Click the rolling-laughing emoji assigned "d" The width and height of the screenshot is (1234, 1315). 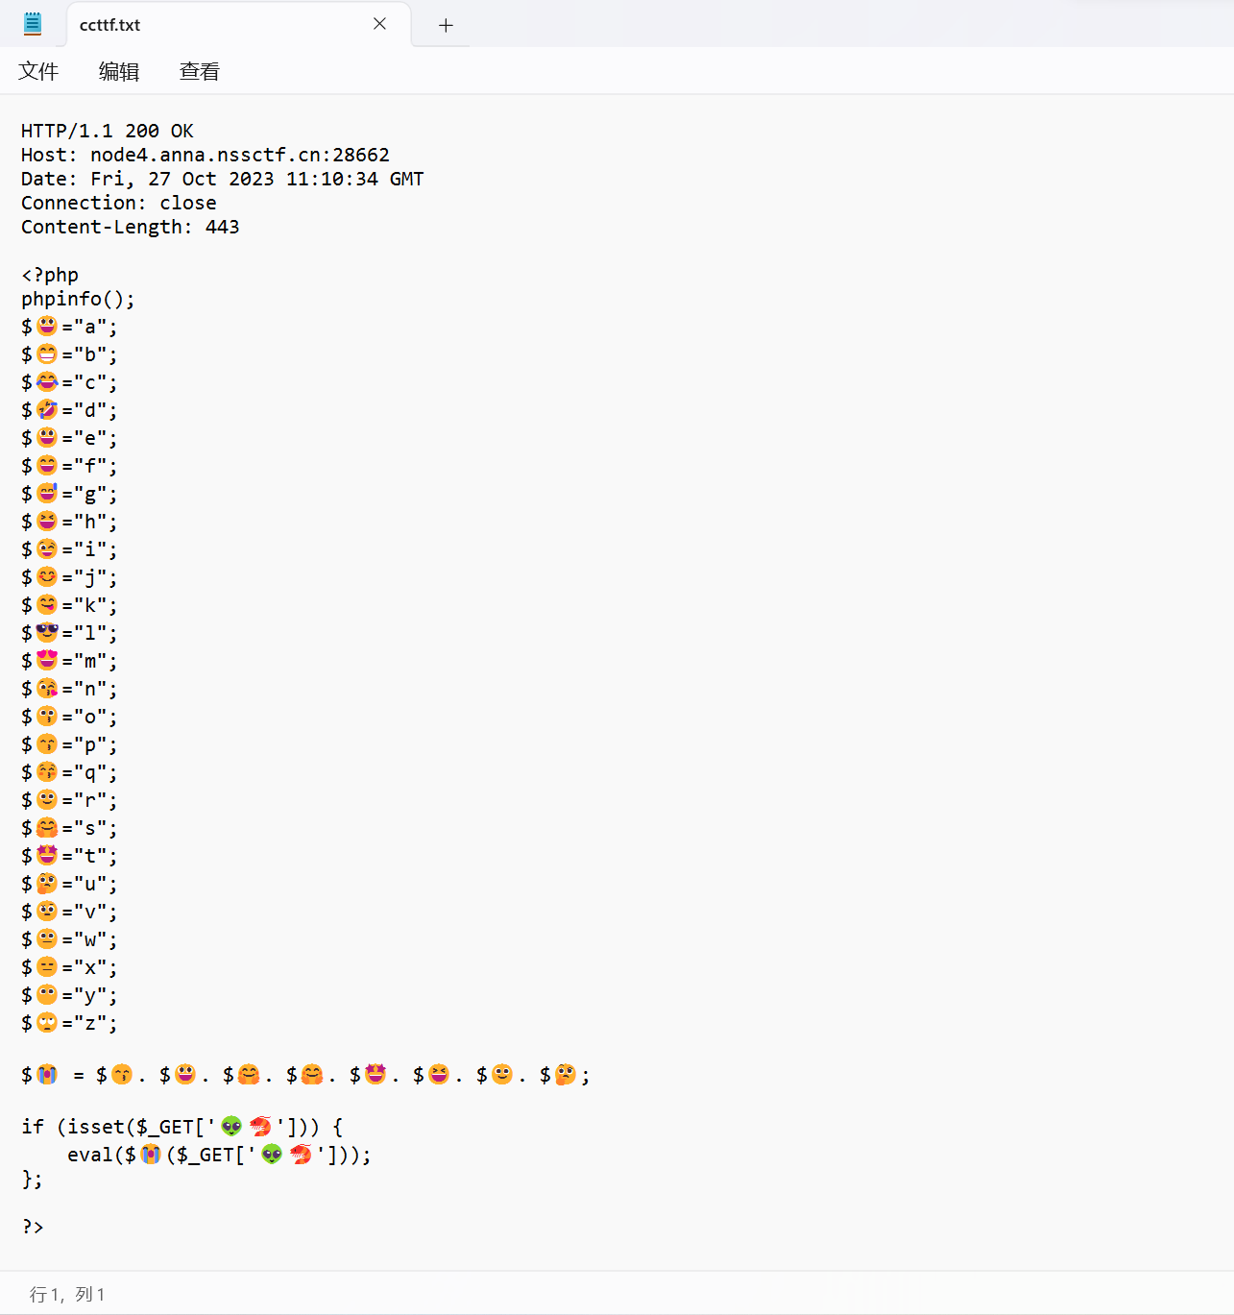click(x=47, y=409)
